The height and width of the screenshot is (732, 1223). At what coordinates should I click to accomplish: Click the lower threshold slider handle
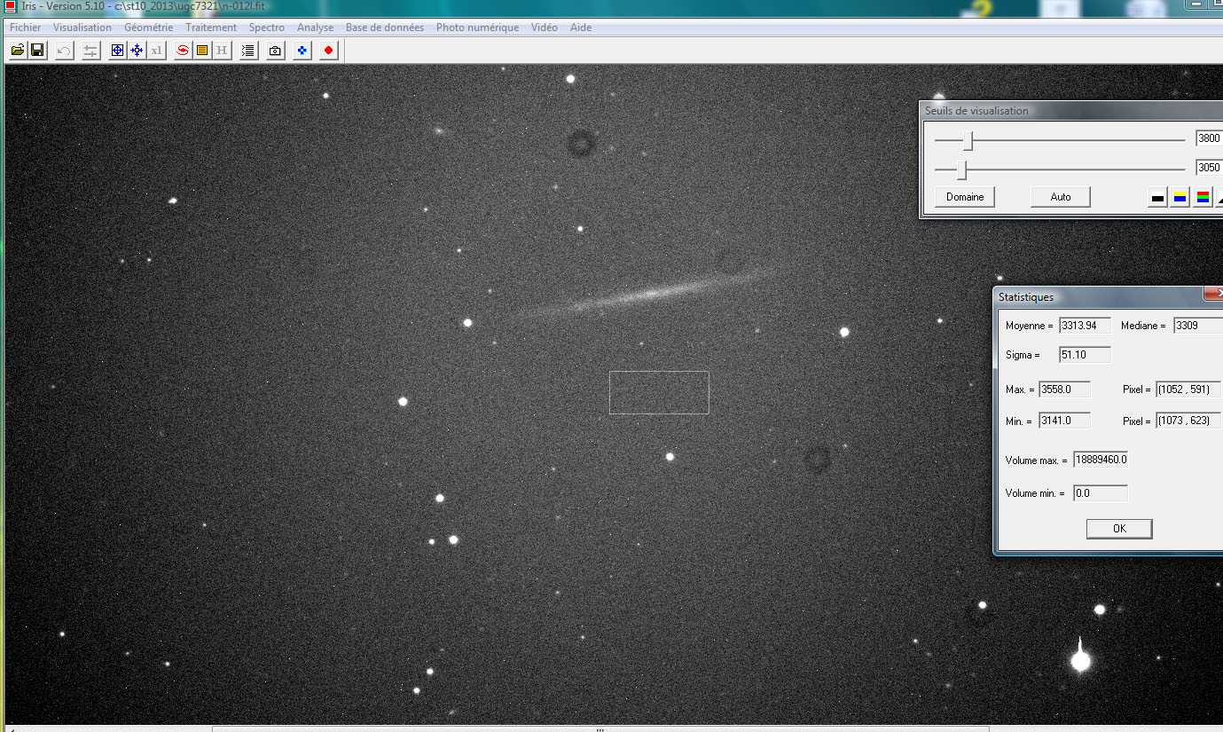[x=961, y=169]
